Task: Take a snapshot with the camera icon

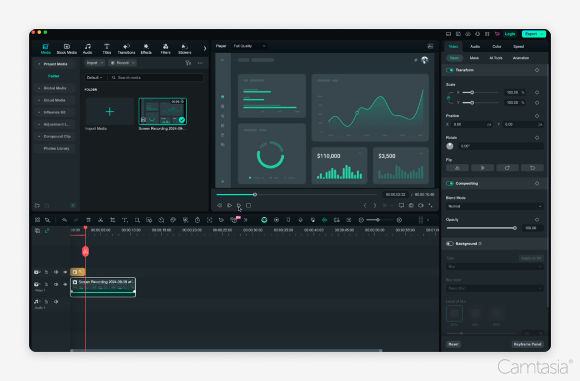Action: tap(411, 205)
